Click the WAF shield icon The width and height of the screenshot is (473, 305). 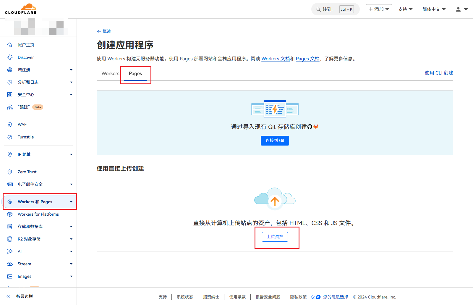tap(10, 125)
